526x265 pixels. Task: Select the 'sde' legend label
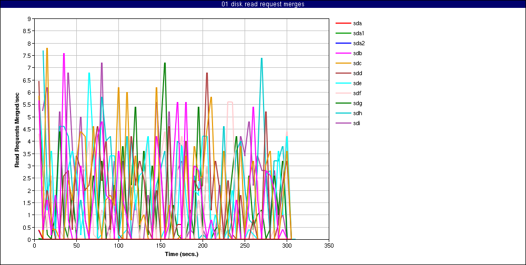(x=357, y=83)
